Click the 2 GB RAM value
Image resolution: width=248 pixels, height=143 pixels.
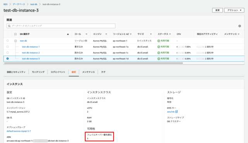click(x=89, y=121)
